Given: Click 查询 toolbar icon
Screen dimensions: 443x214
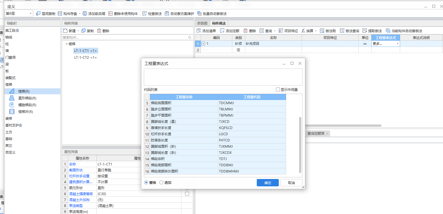Looking at the screenshot, I should tap(262, 31).
